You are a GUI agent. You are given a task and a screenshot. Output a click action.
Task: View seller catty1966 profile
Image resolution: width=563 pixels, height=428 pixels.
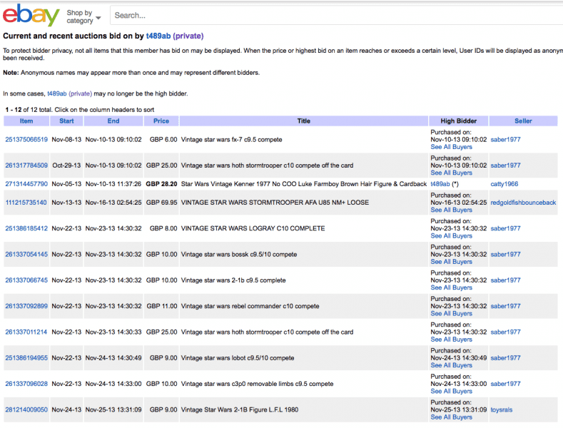coord(504,184)
